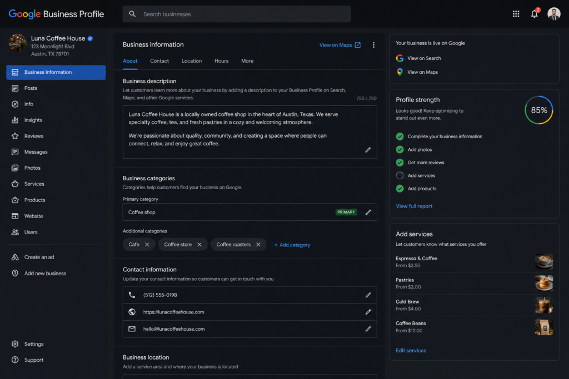The image size is (569, 379).
Task: Open the account avatar menu
Action: tap(553, 14)
